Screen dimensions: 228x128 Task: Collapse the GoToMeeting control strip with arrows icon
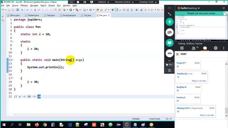[170, 14]
